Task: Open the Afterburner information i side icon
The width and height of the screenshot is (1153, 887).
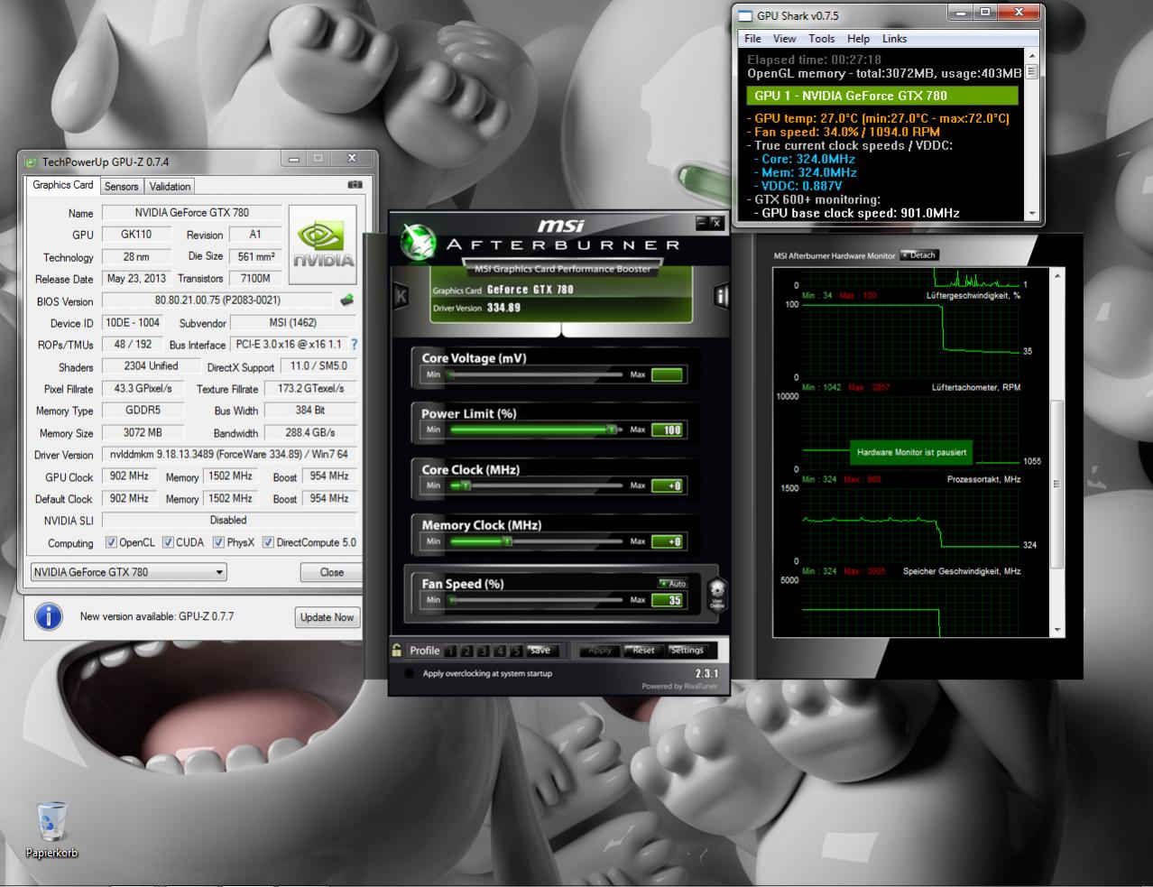Action: click(x=721, y=296)
